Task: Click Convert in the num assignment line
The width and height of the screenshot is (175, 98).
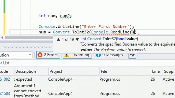Action: 61,32
